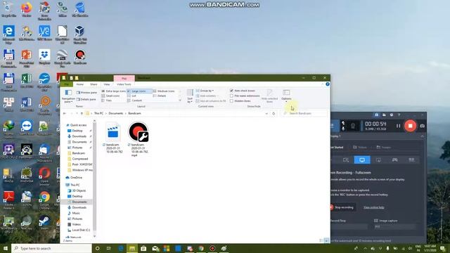The height and width of the screenshot is (253, 450).
Task: Switch to the Video Tools tab
Action: tap(124, 84)
